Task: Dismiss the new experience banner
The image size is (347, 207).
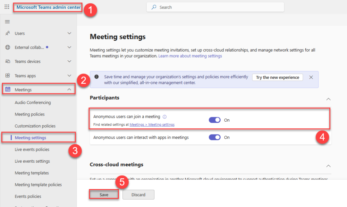Action: (x=311, y=77)
